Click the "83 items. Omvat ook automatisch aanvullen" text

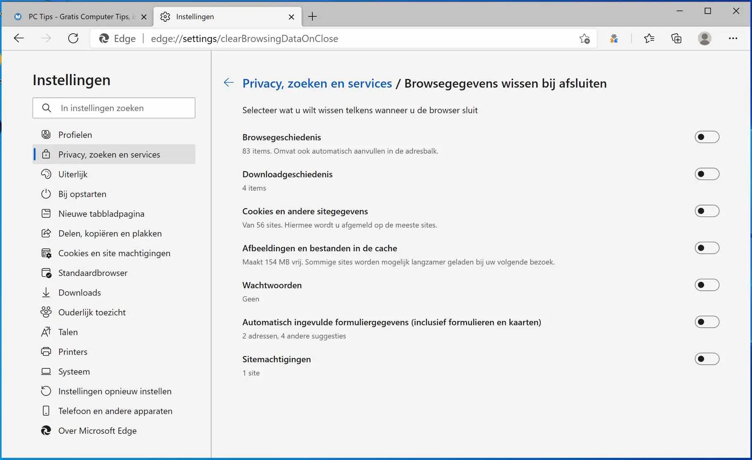(x=340, y=151)
